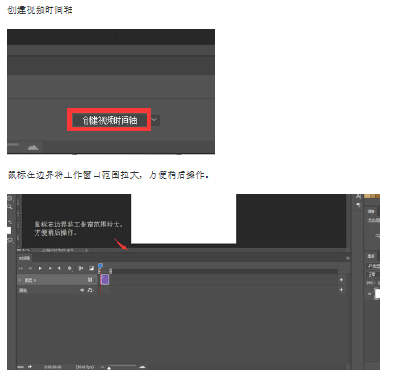This screenshot has height=377, width=400.
Task: Click scissors split-at-playhead icon
Action: (x=81, y=268)
